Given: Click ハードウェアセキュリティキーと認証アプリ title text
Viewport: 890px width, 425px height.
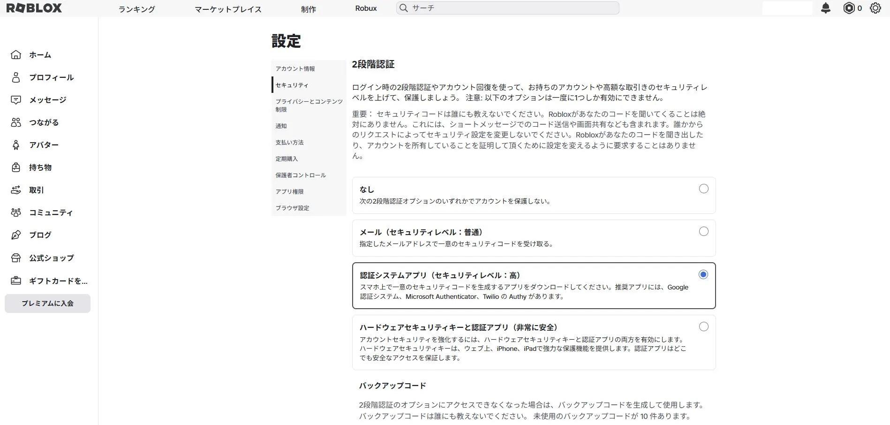Looking at the screenshot, I should [x=459, y=327].
